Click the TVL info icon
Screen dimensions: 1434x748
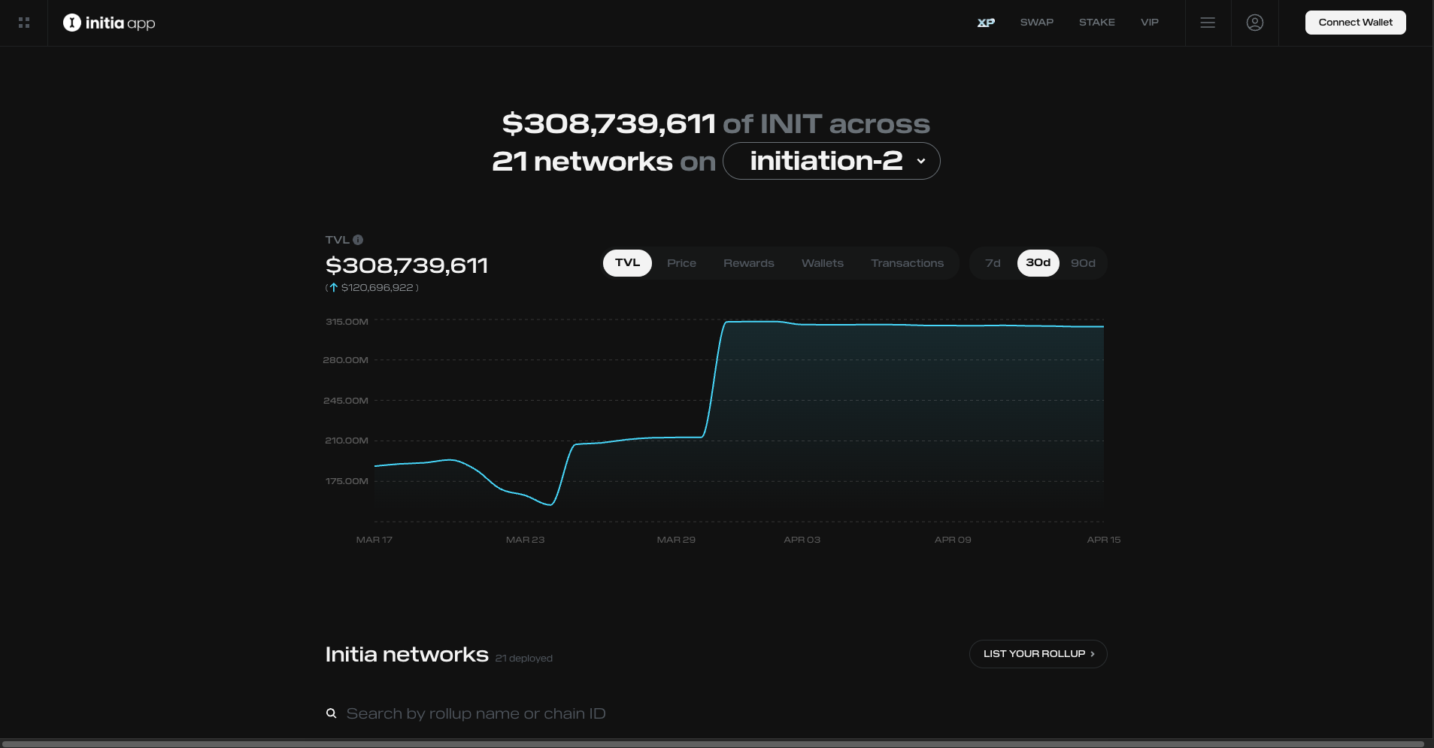pos(358,240)
